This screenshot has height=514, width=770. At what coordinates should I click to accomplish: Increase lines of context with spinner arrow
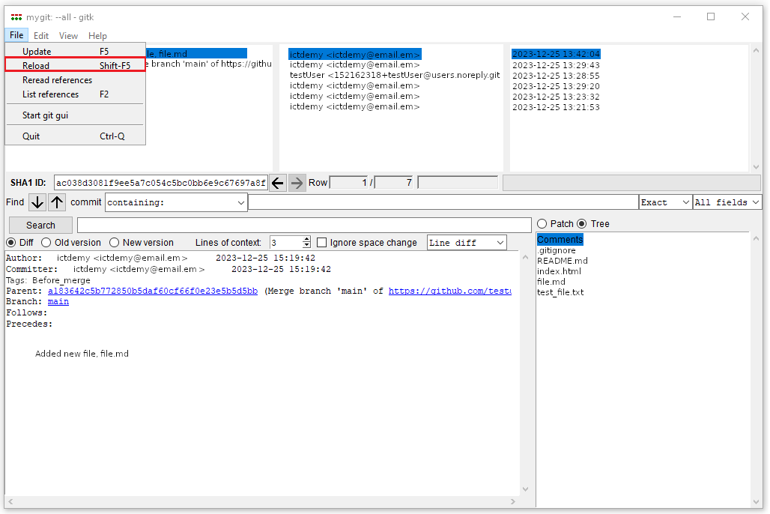[306, 240]
